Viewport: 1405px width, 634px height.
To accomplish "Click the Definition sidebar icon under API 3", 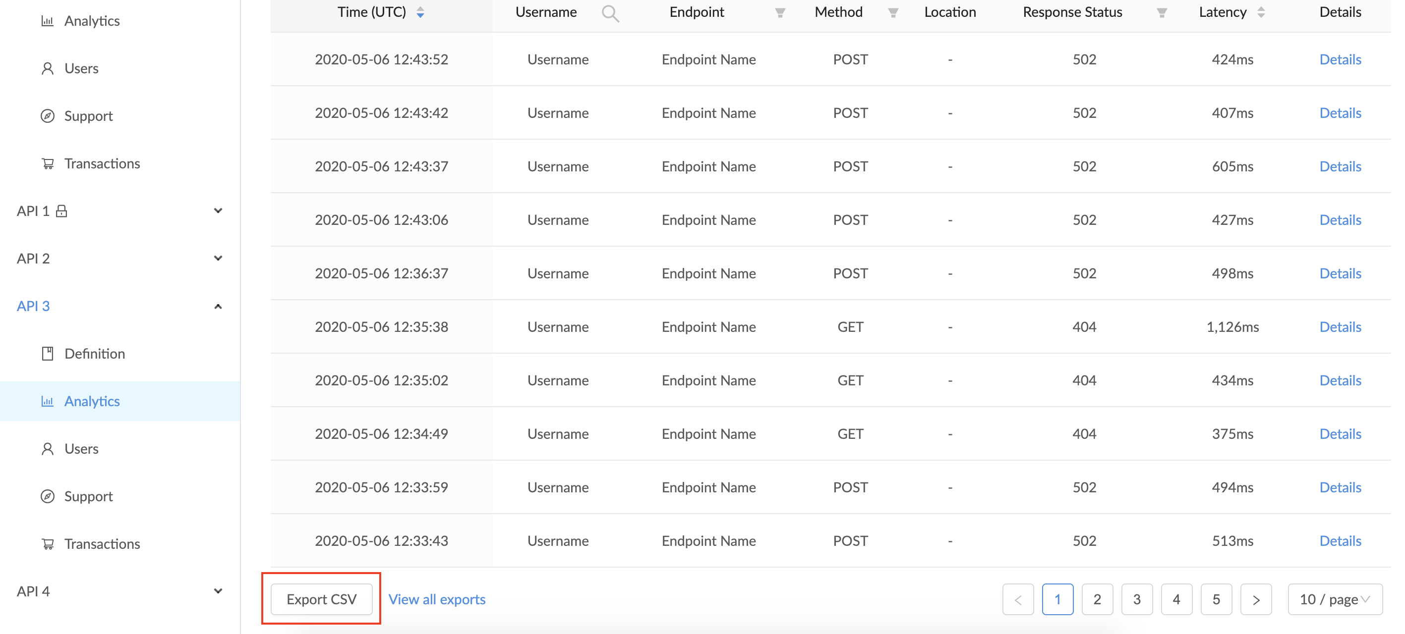I will click(48, 354).
